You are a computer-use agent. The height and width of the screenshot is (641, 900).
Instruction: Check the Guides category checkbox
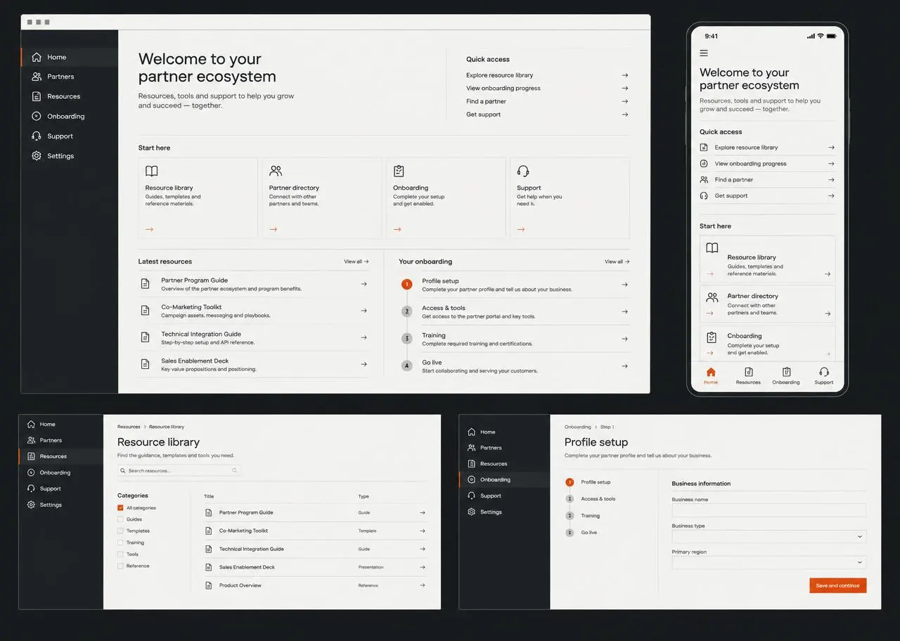point(120,519)
